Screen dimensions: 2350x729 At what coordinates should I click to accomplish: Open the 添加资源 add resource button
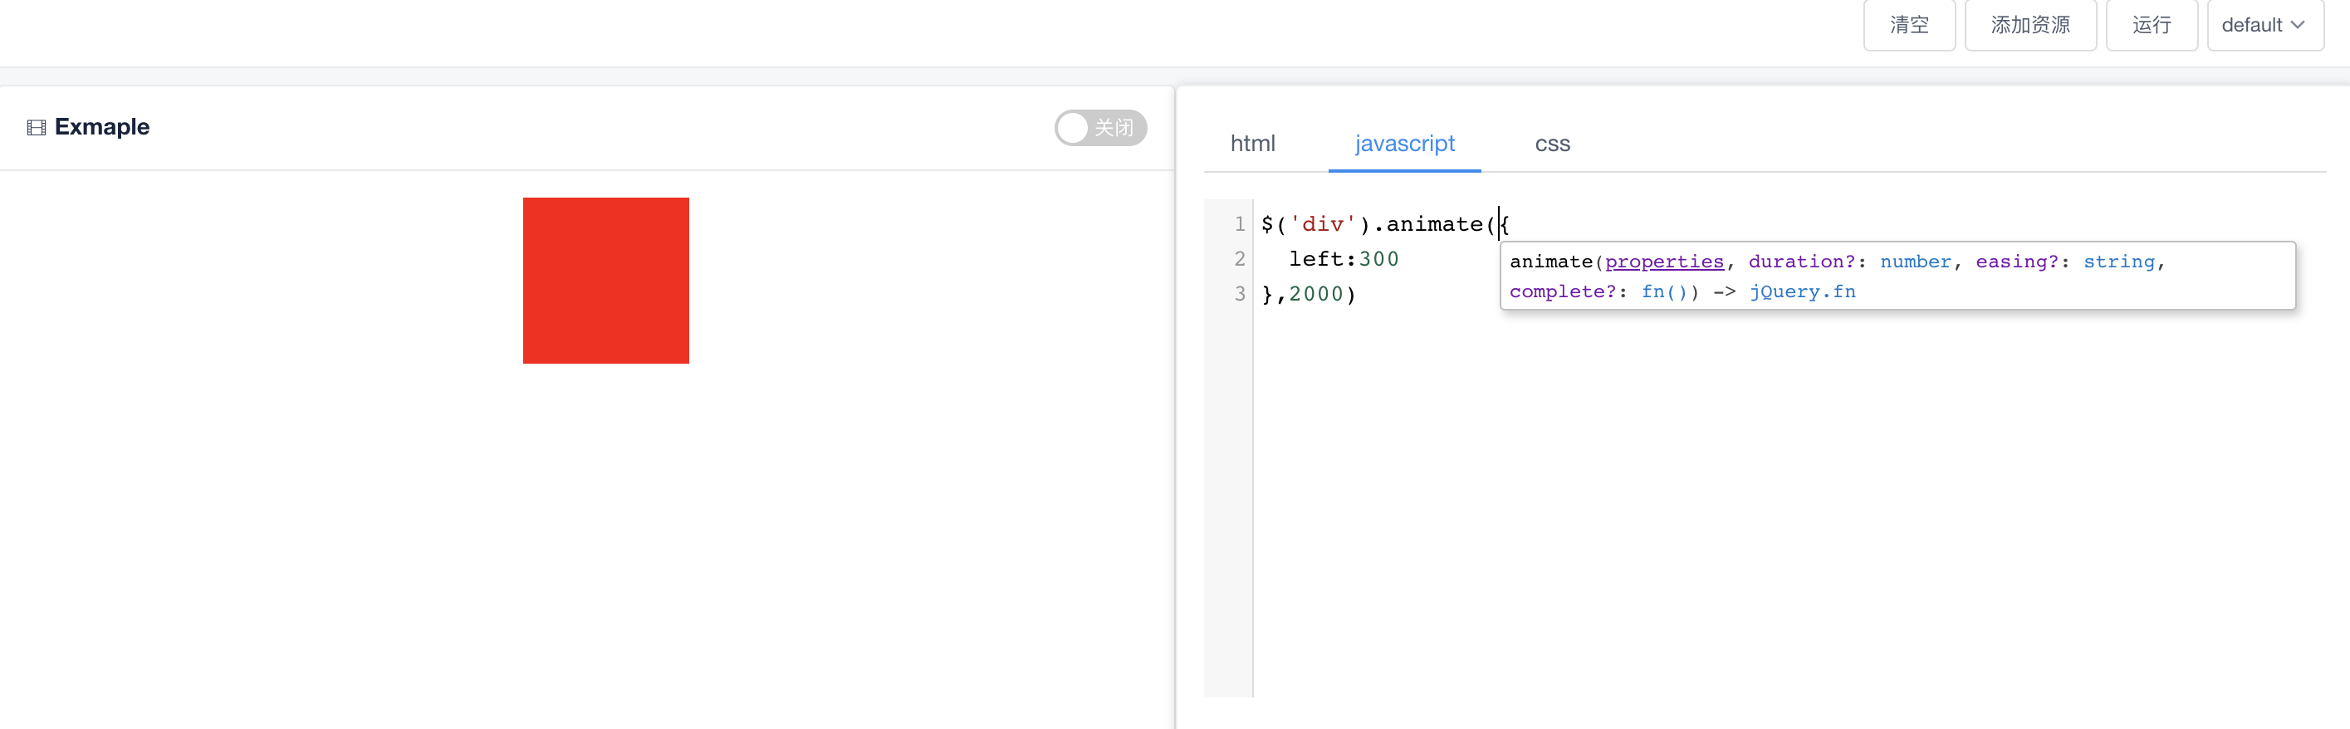tap(2029, 25)
